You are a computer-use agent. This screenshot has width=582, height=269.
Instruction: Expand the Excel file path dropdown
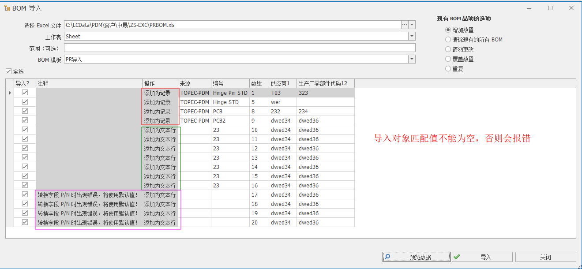tap(412, 25)
